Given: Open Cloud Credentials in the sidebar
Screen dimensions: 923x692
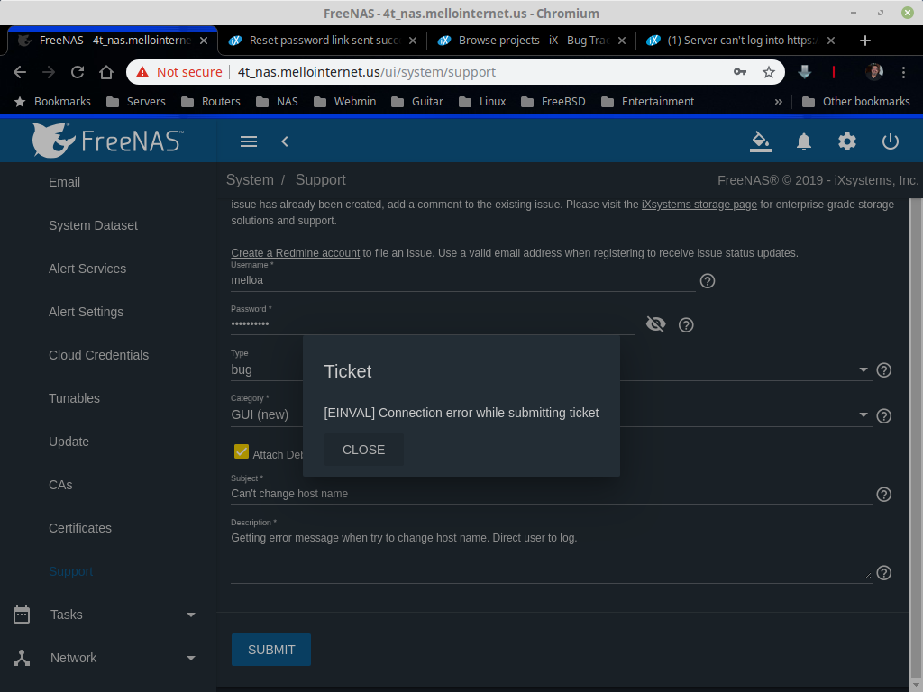Looking at the screenshot, I should pos(98,355).
